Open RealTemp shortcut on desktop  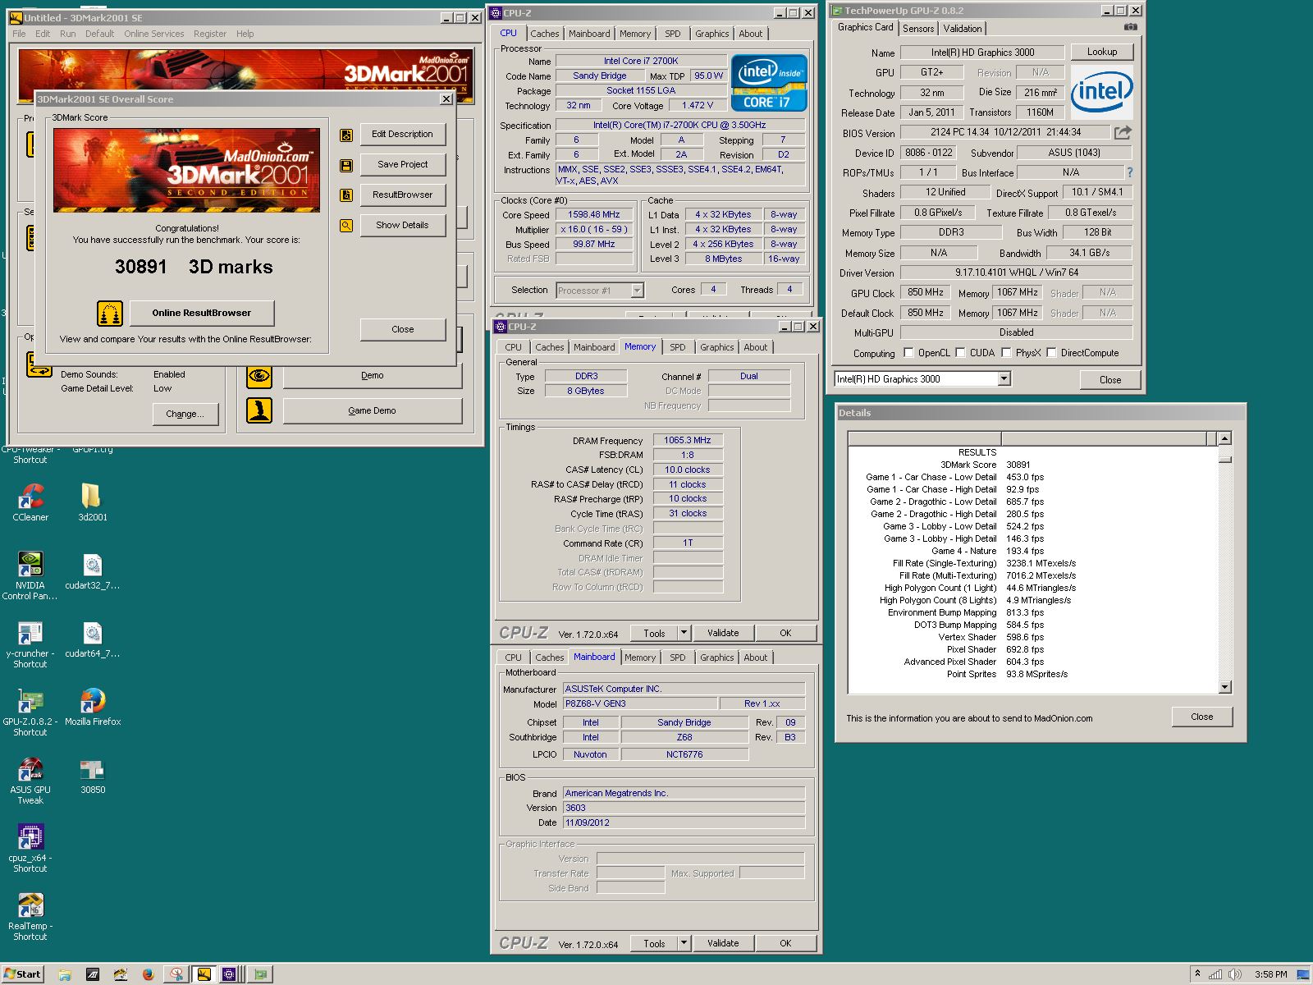point(30,916)
